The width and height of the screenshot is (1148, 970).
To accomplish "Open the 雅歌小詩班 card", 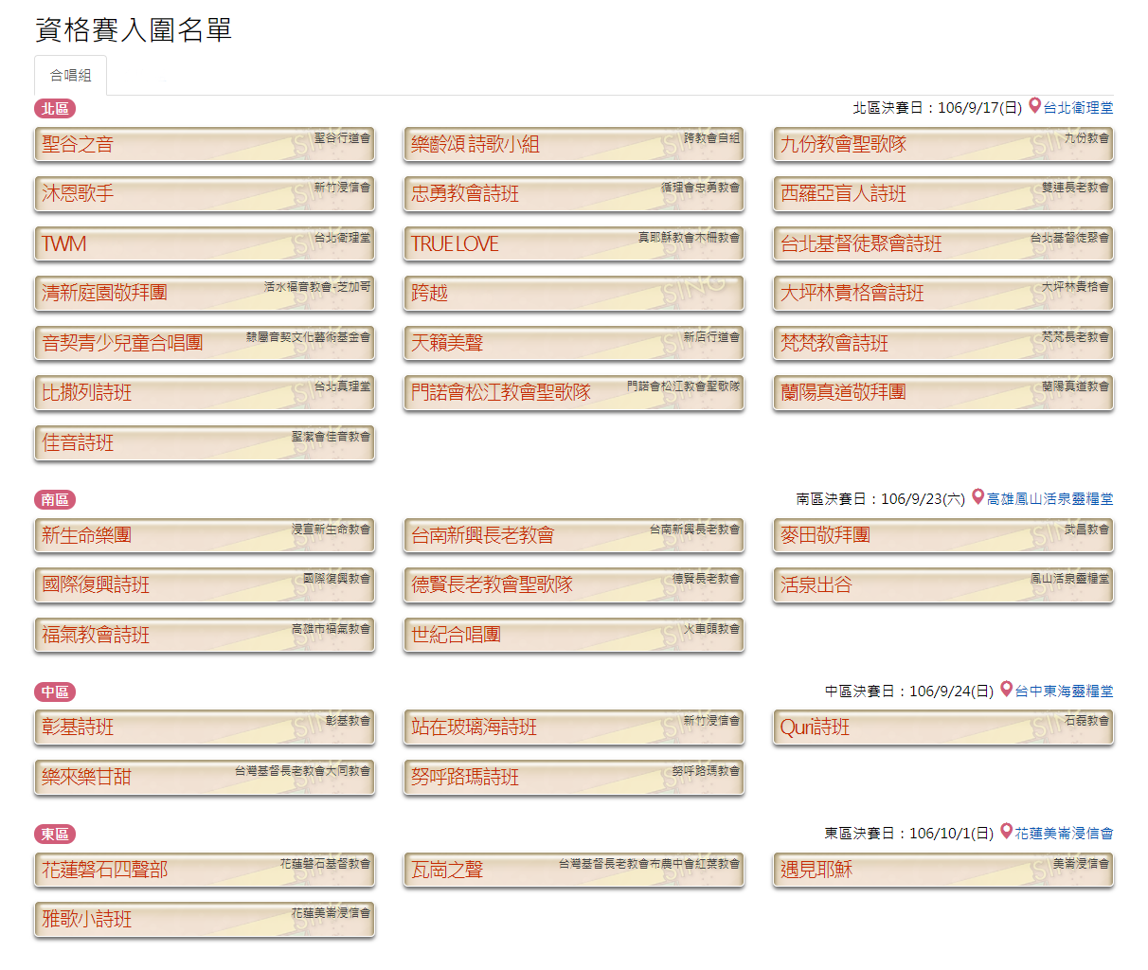I will click(205, 920).
